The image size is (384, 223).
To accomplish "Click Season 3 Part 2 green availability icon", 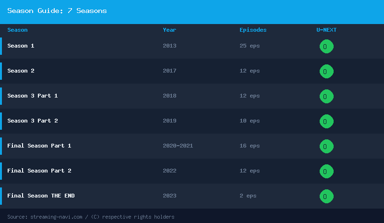I will [326, 122].
